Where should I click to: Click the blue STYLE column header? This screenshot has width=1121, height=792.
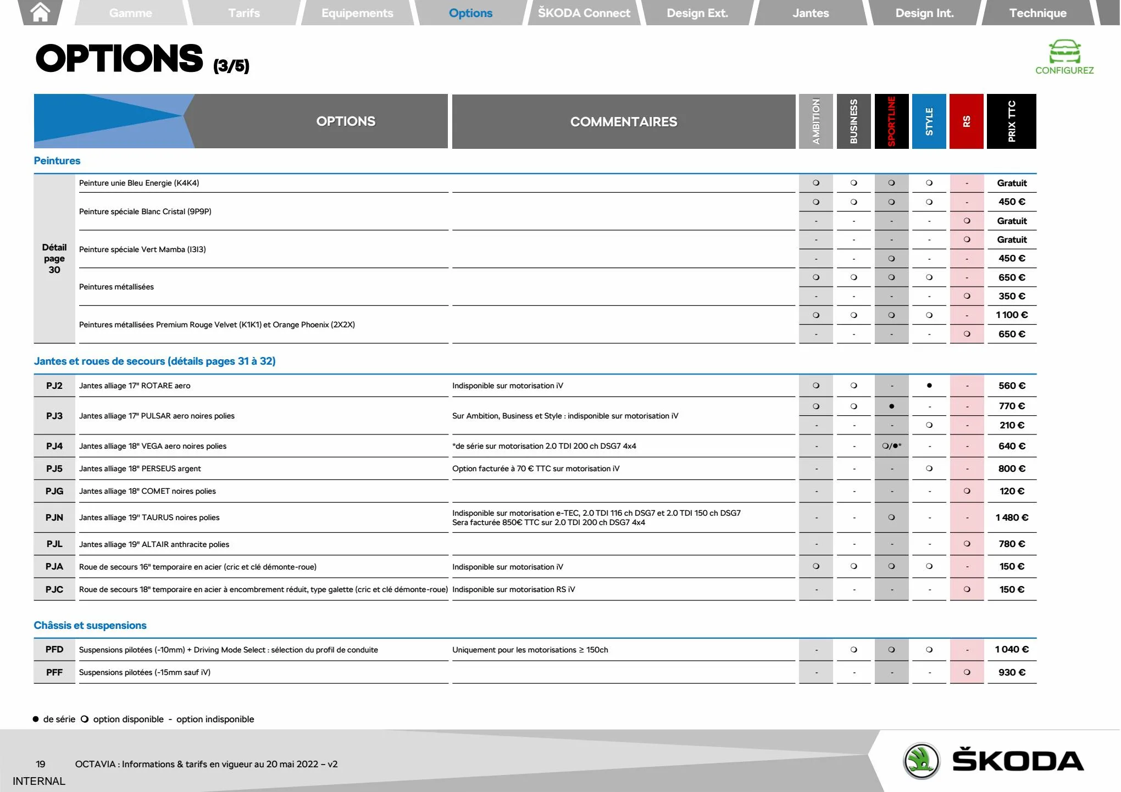[x=929, y=121]
